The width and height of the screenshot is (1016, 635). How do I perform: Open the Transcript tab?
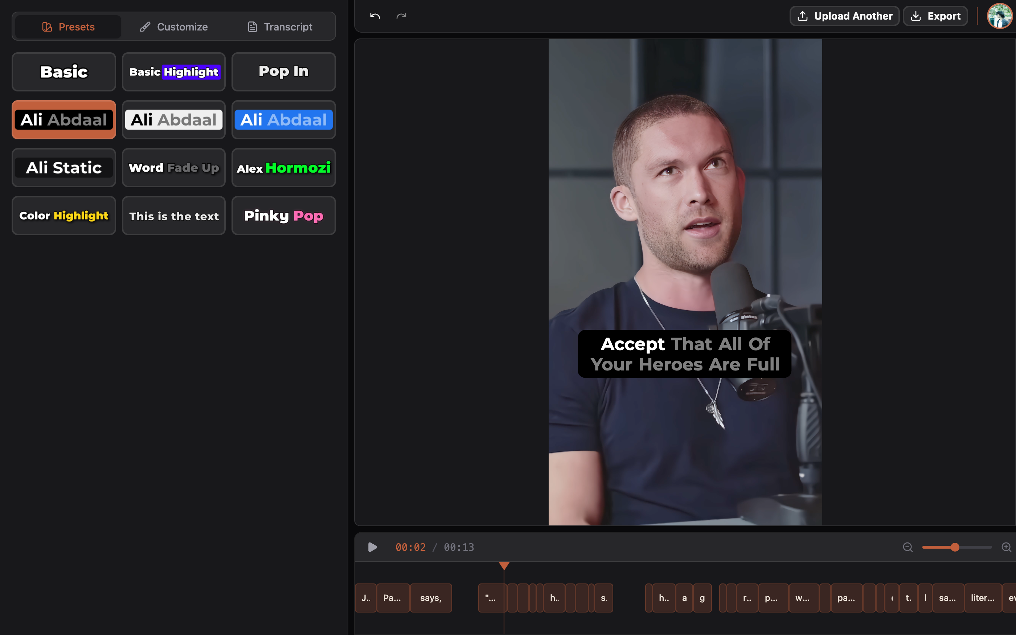(280, 27)
